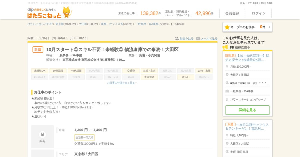Click the location pin beside 大田区 / 大森駅

point(227,144)
